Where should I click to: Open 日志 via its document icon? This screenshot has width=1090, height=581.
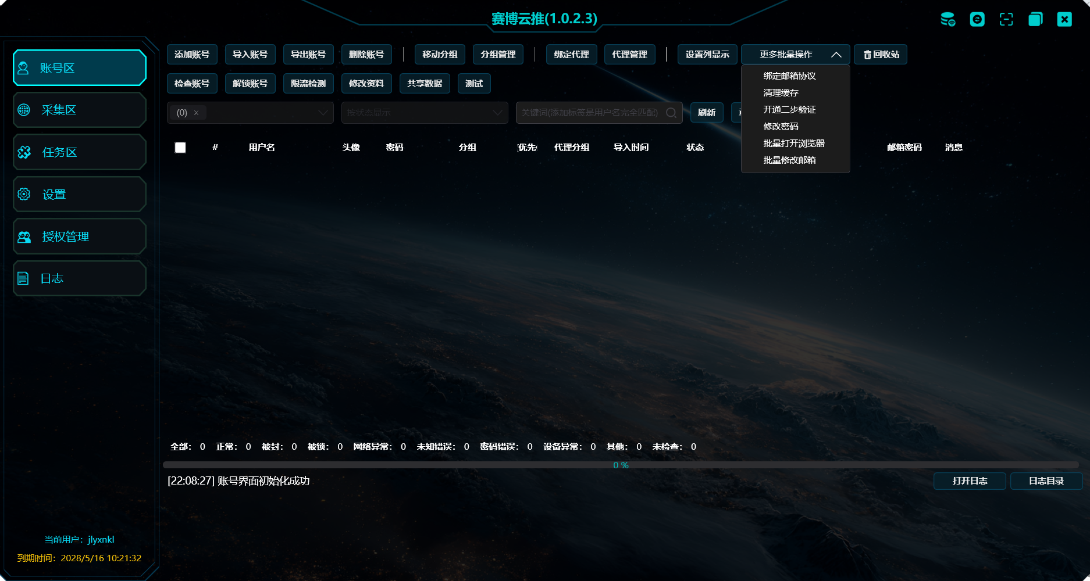pos(23,278)
